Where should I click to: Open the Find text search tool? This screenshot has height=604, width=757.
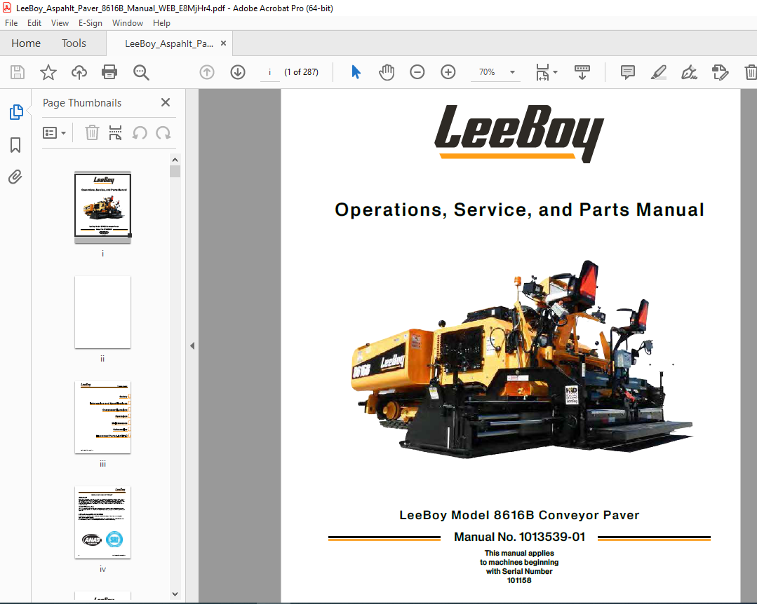pos(141,72)
